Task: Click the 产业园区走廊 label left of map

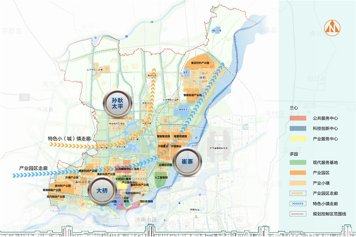Action: [33, 168]
